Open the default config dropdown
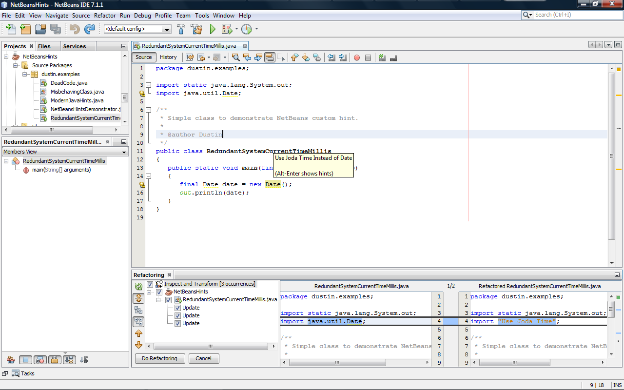The width and height of the screenshot is (624, 390). click(167, 29)
